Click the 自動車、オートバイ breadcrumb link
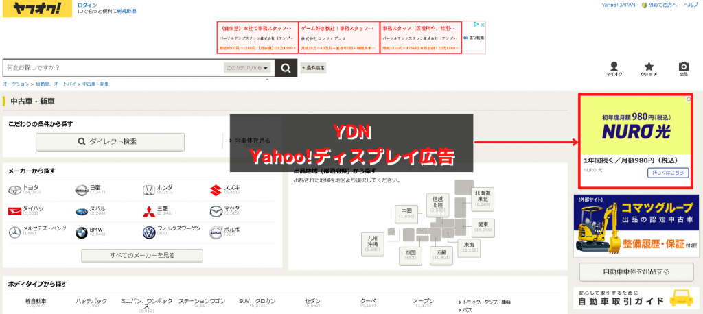 click(56, 84)
